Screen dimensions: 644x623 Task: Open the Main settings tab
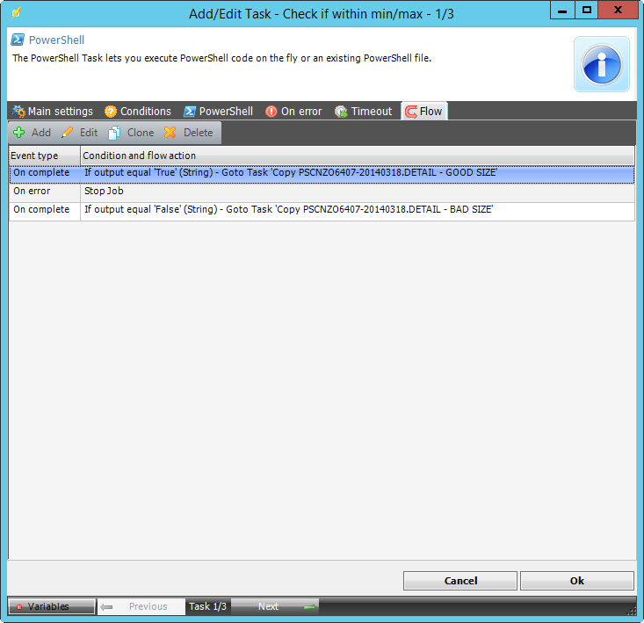(x=52, y=112)
